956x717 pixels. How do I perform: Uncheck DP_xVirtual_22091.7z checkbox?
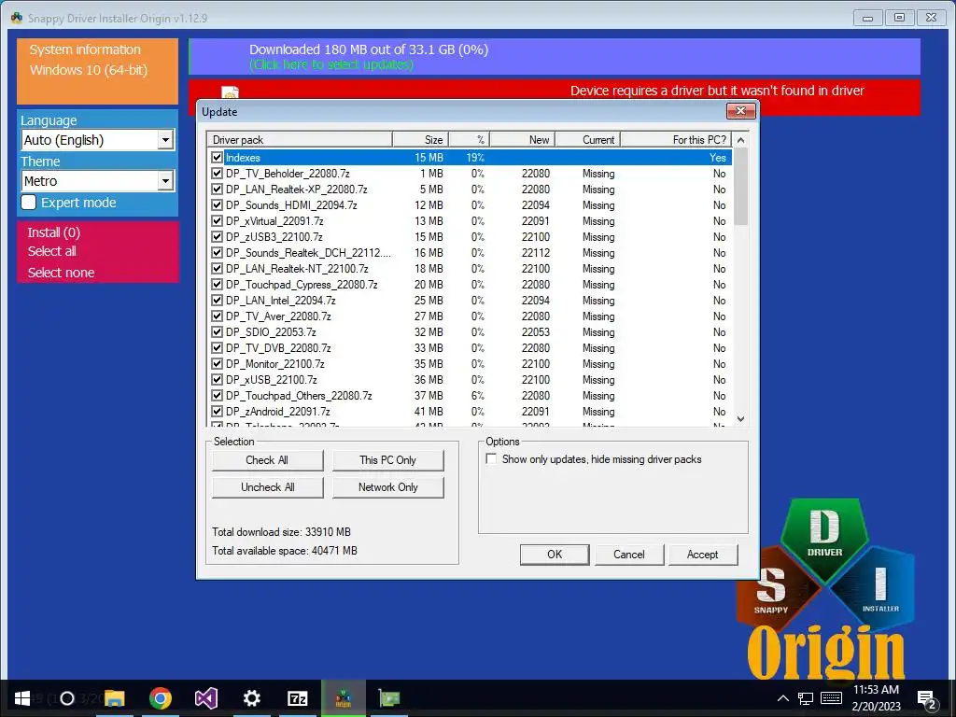click(217, 220)
